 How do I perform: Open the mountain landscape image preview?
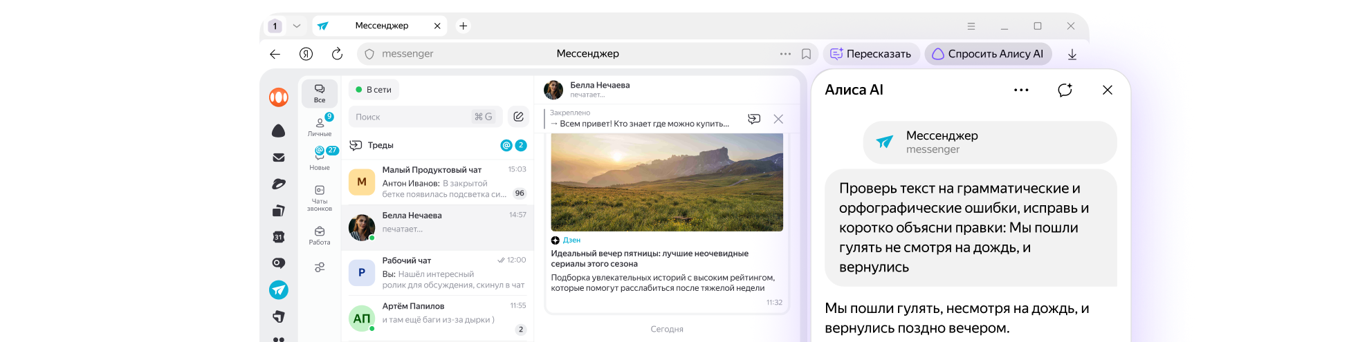tap(667, 182)
